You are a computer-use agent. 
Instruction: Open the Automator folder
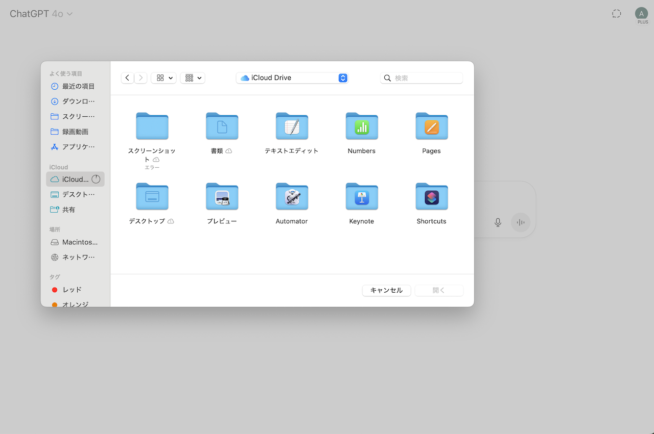click(x=292, y=196)
